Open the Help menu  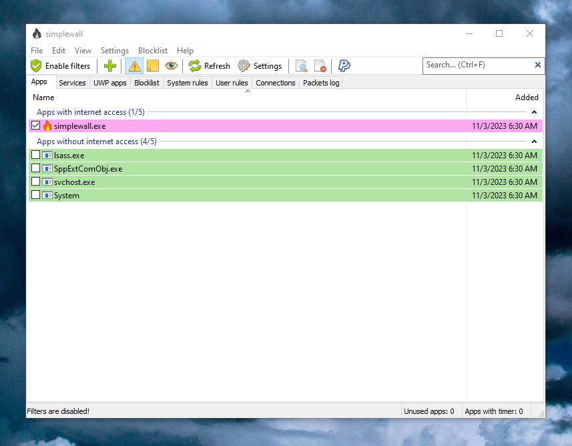(185, 51)
